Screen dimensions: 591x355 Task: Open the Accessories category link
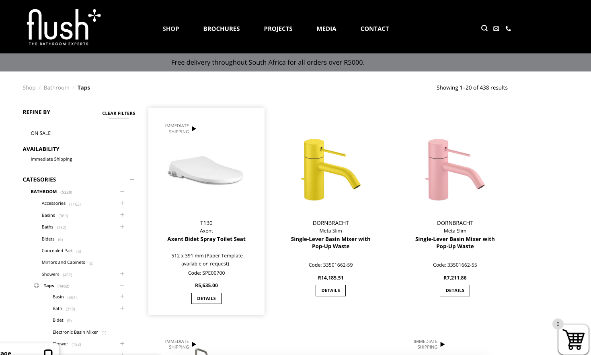[53, 203]
